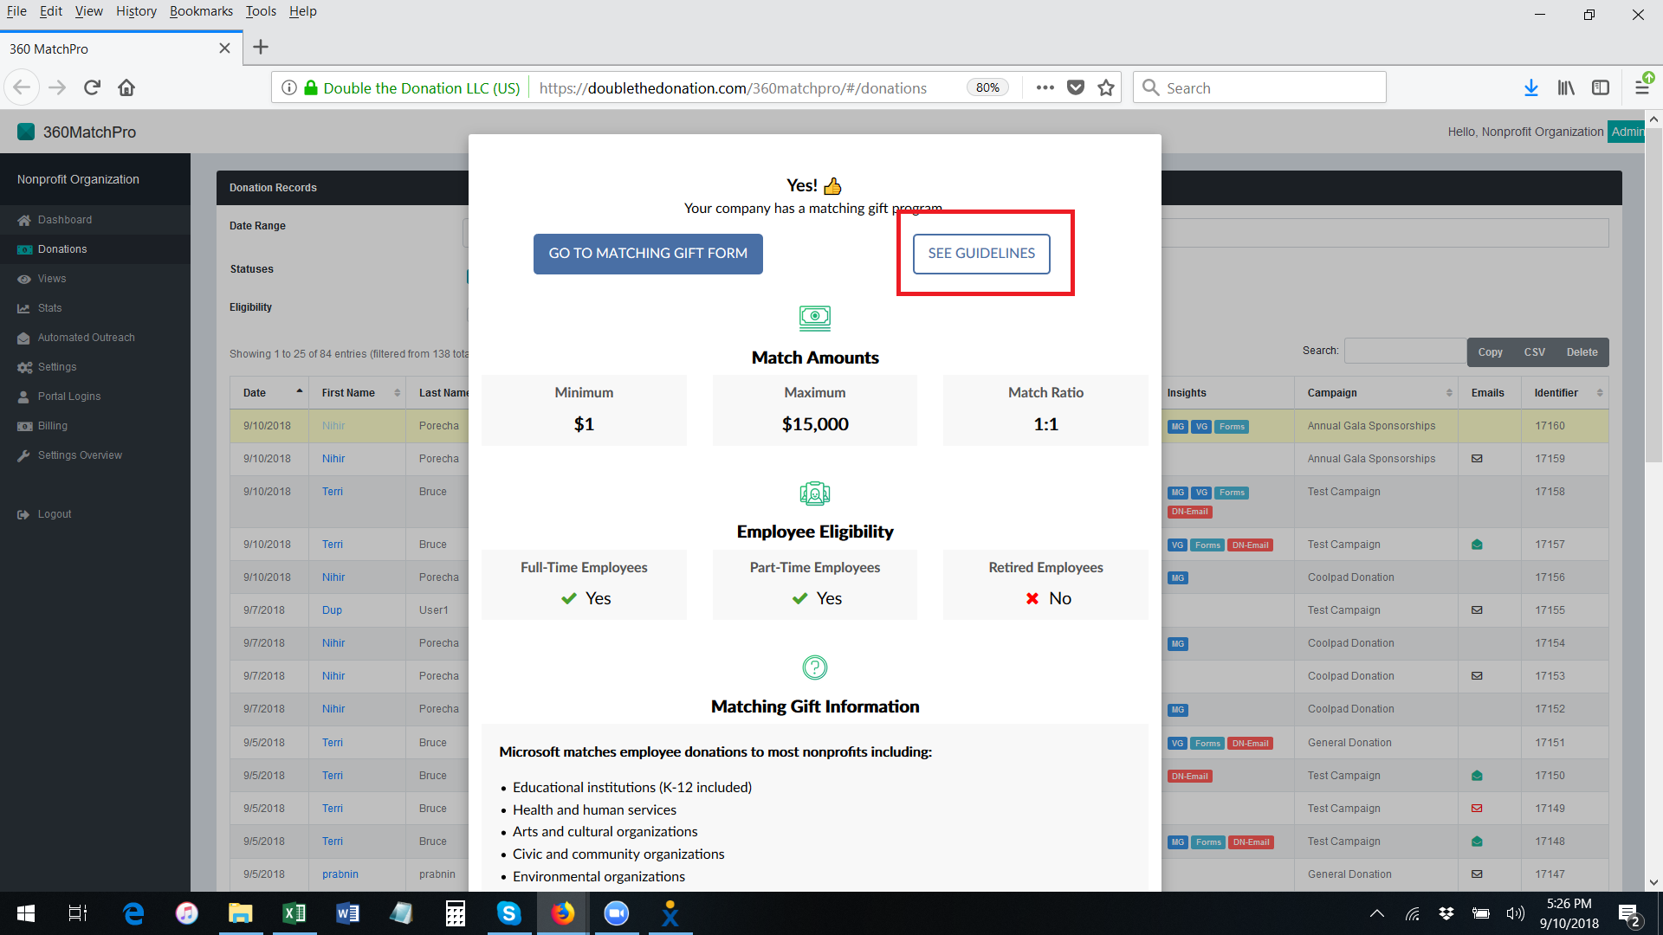
Task: Click the table Search input field
Action: (1405, 351)
